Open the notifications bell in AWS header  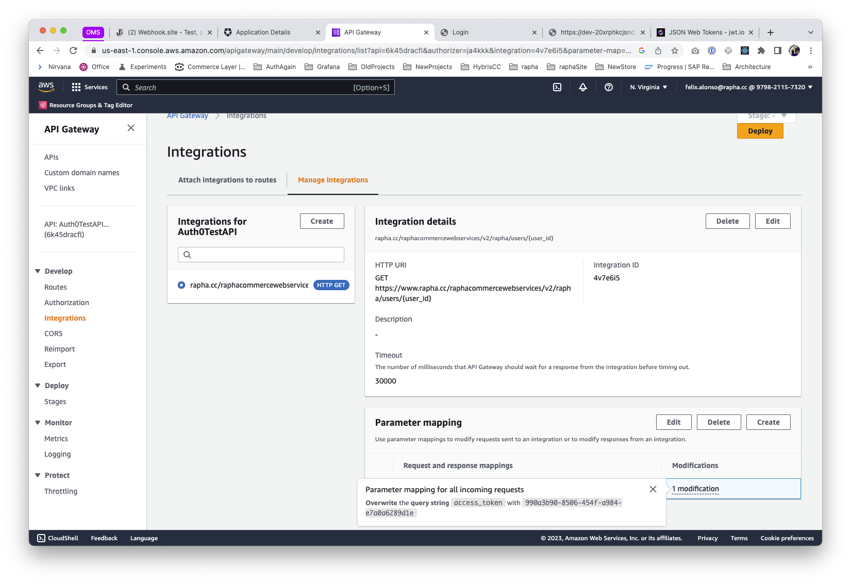coord(582,87)
